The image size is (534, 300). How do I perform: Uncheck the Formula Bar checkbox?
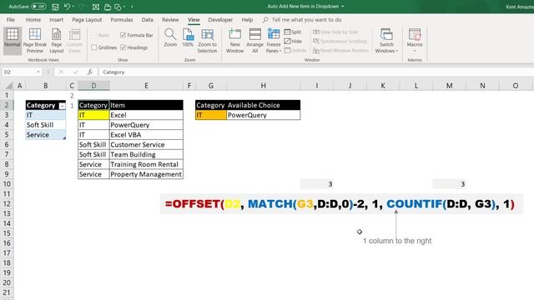click(x=123, y=35)
